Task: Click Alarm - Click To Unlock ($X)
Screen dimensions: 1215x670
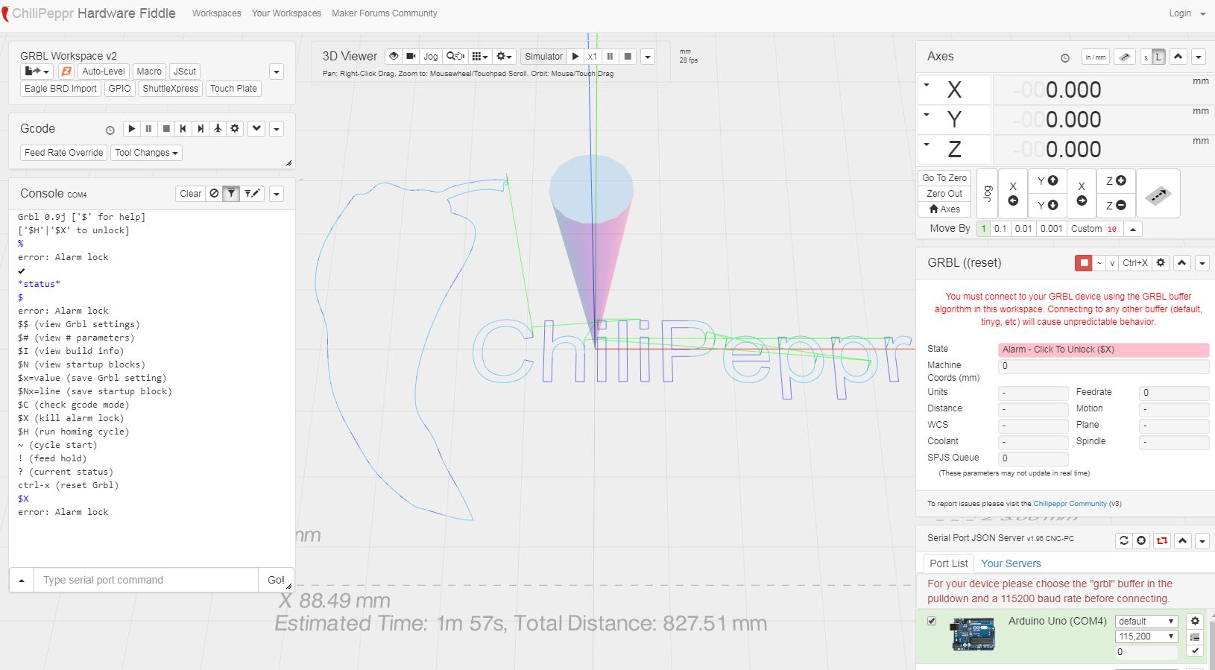Action: pyautogui.click(x=1103, y=350)
